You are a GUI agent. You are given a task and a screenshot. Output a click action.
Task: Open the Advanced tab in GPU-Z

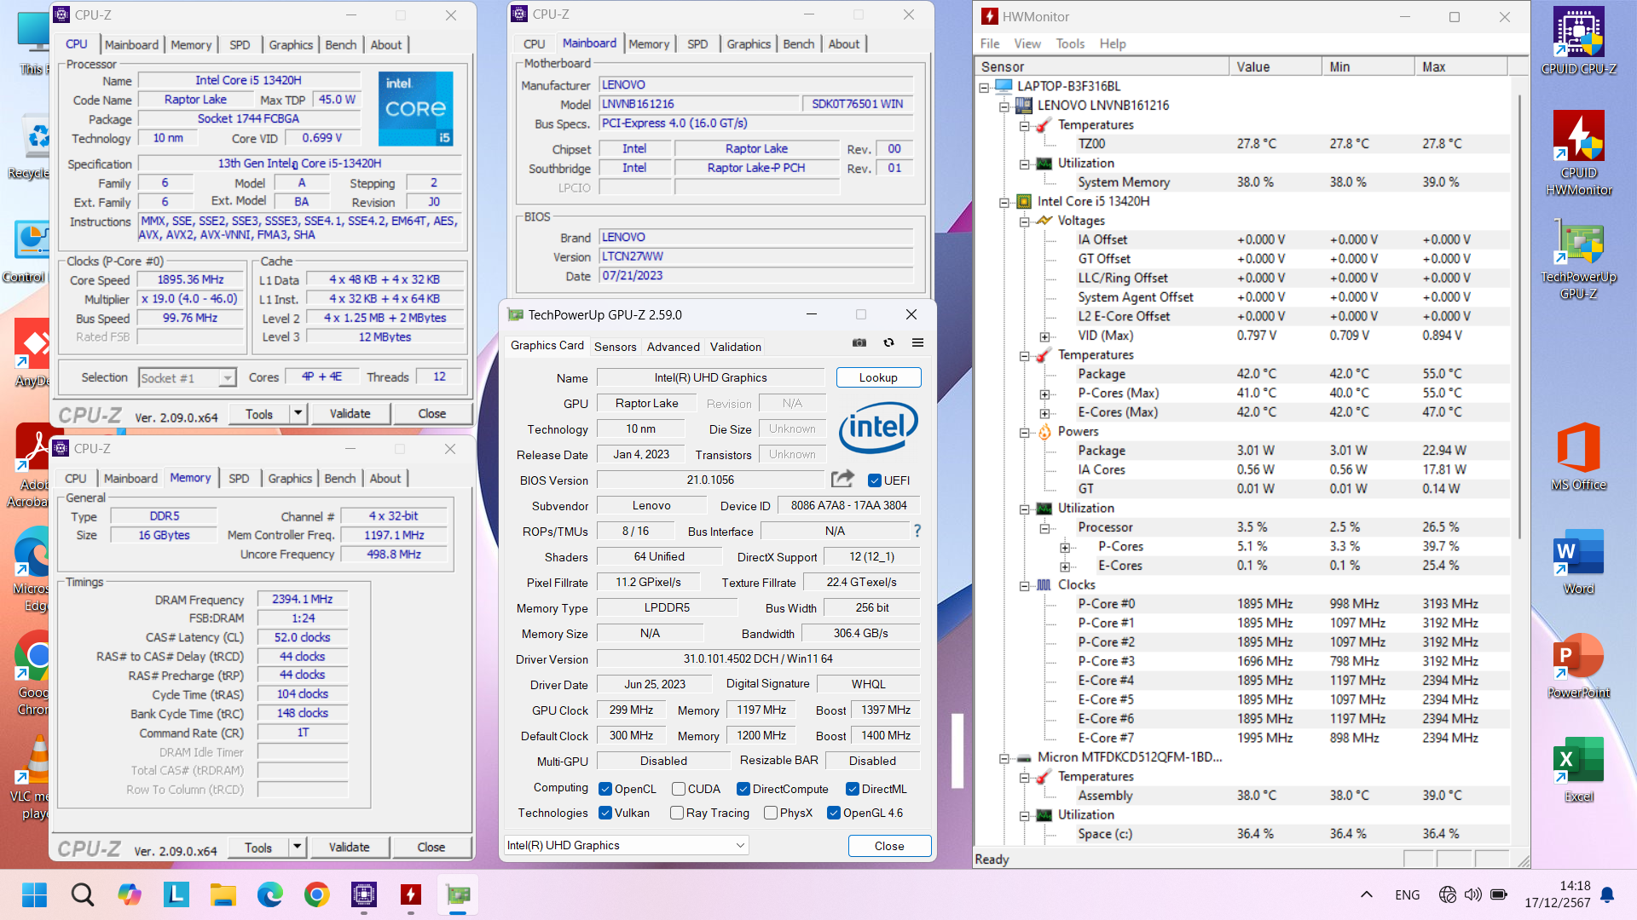[673, 347]
